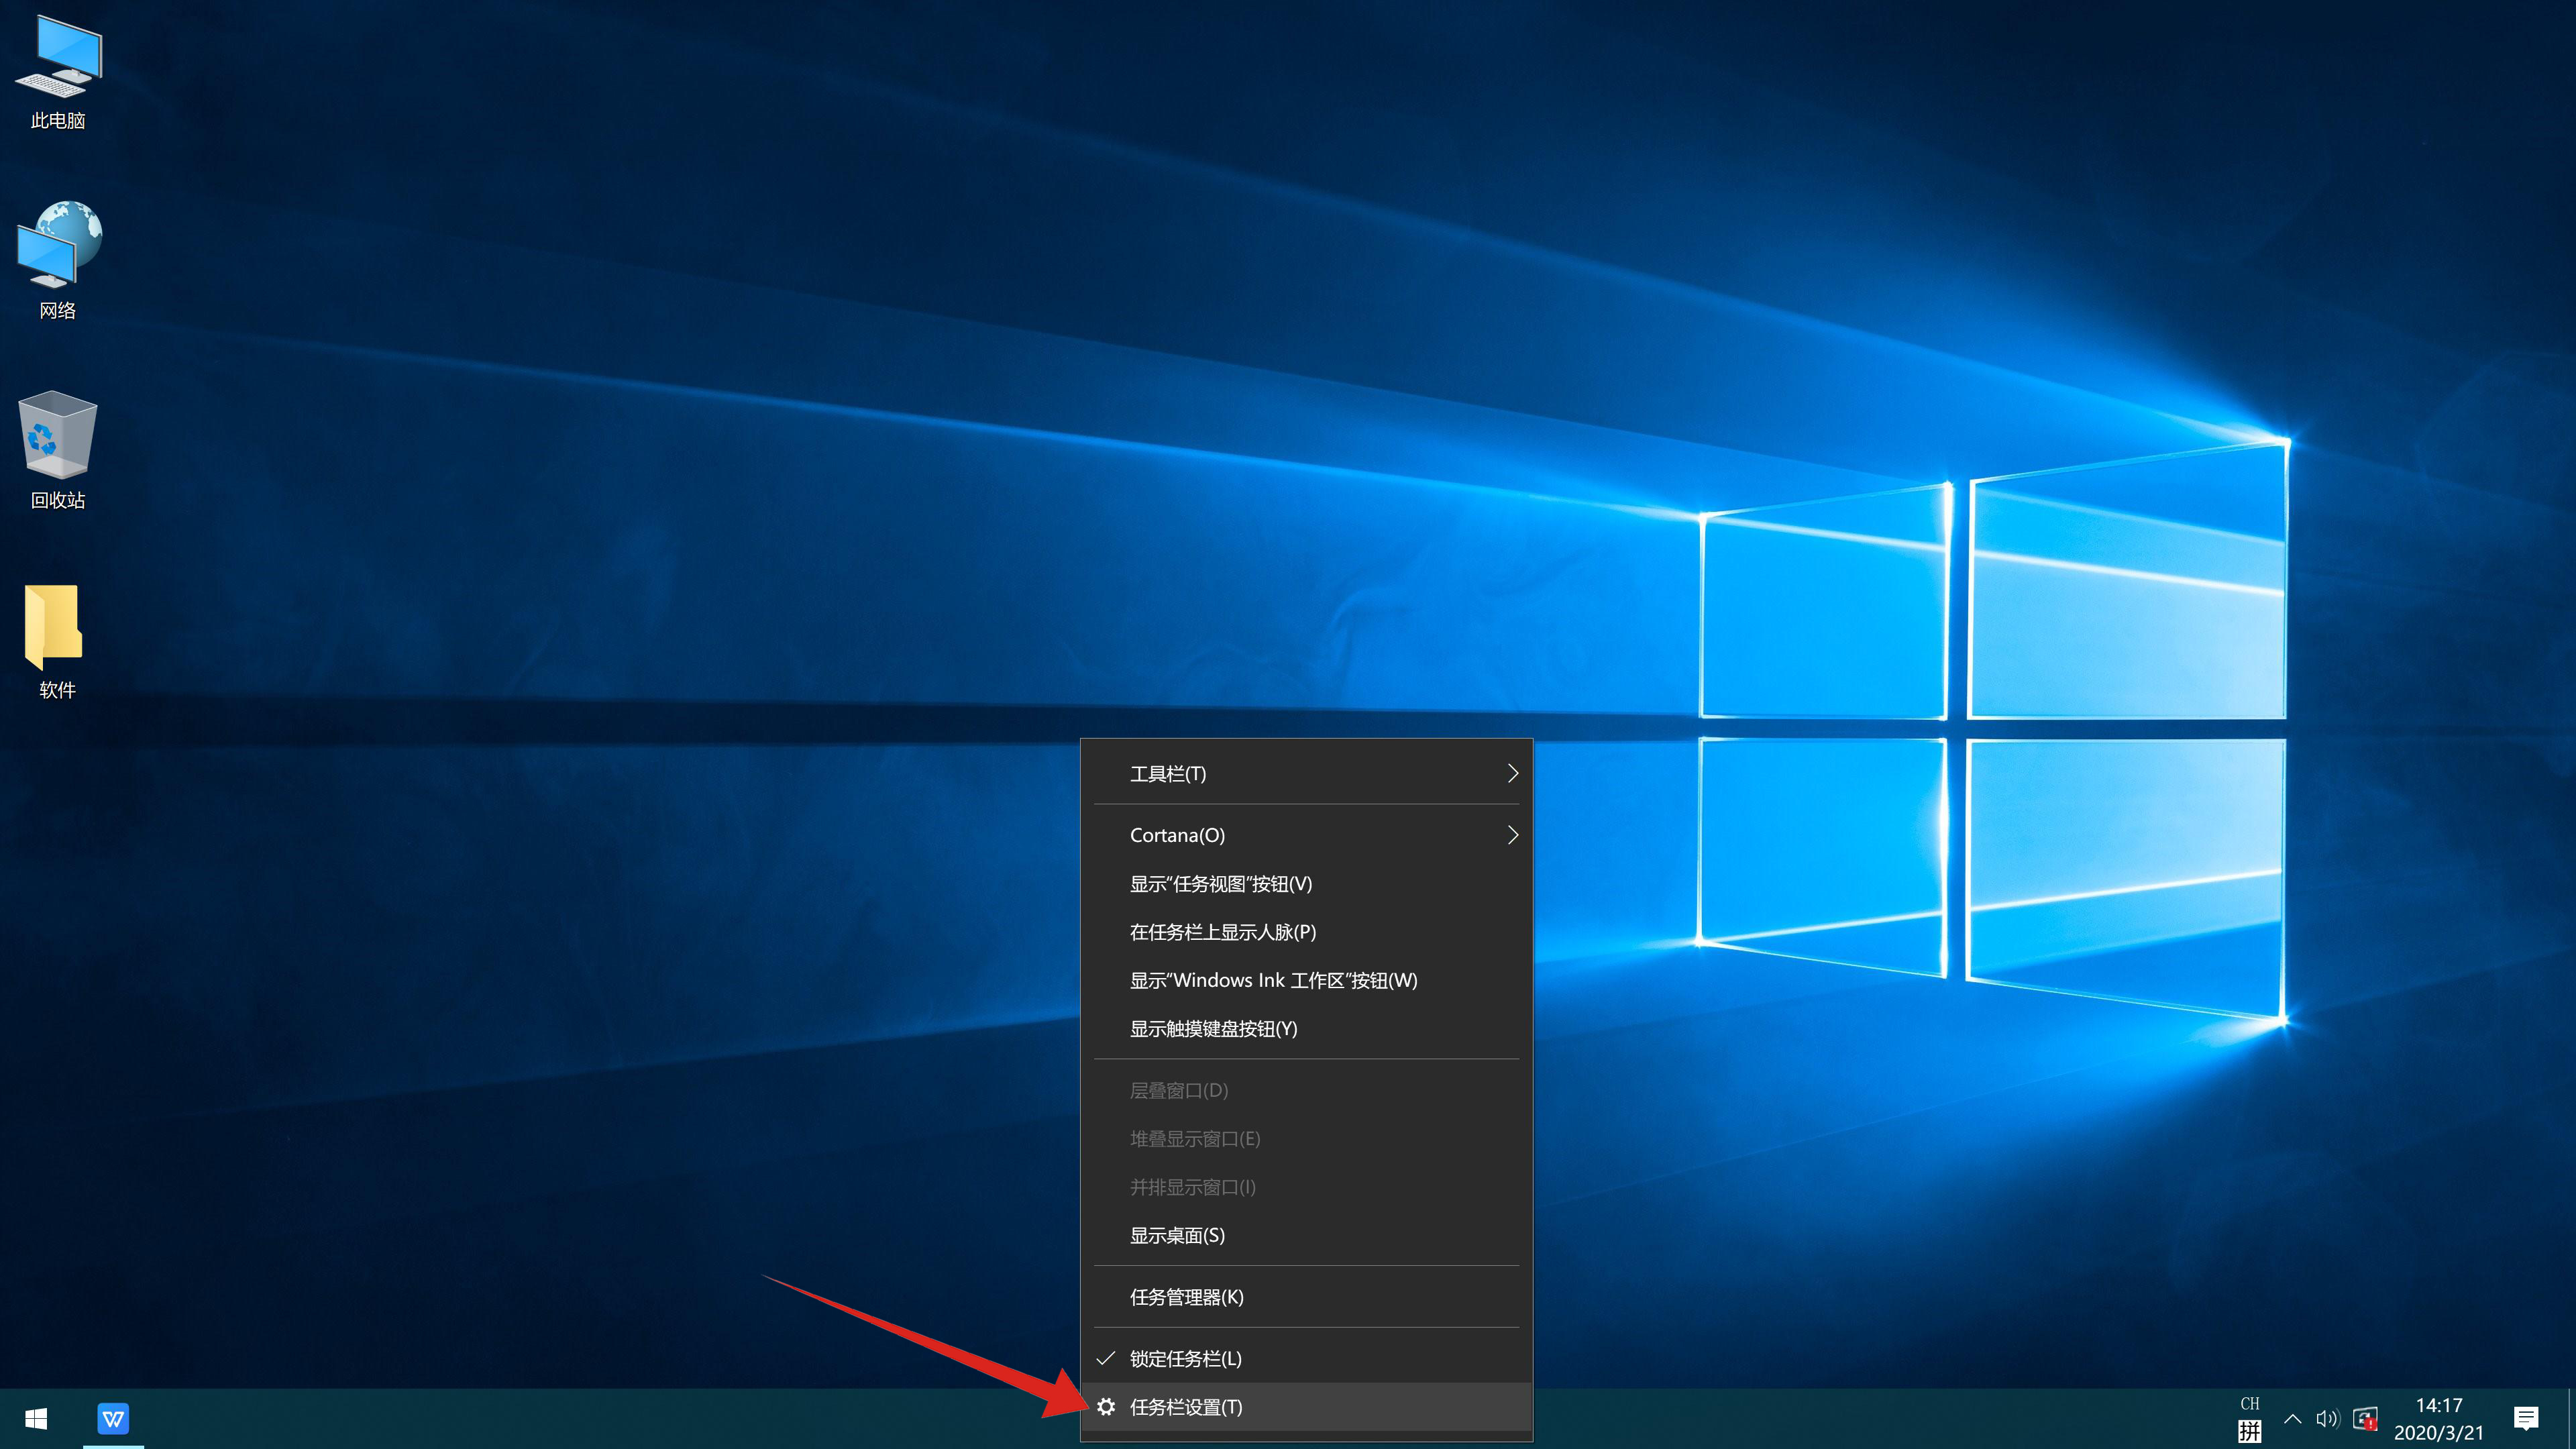The height and width of the screenshot is (1449, 2576).
Task: Open 任务管理器(K) from context menu
Action: (x=1306, y=1297)
